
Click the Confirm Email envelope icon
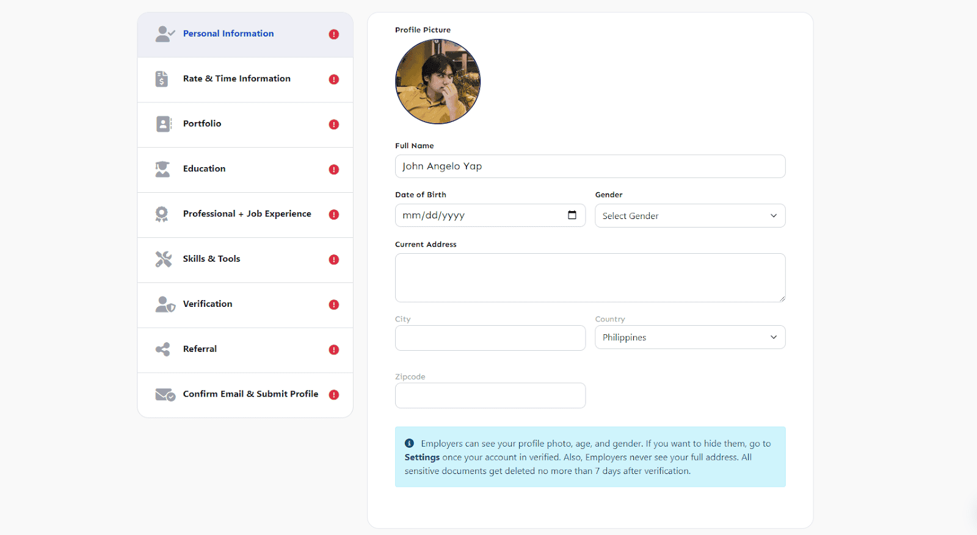(165, 395)
